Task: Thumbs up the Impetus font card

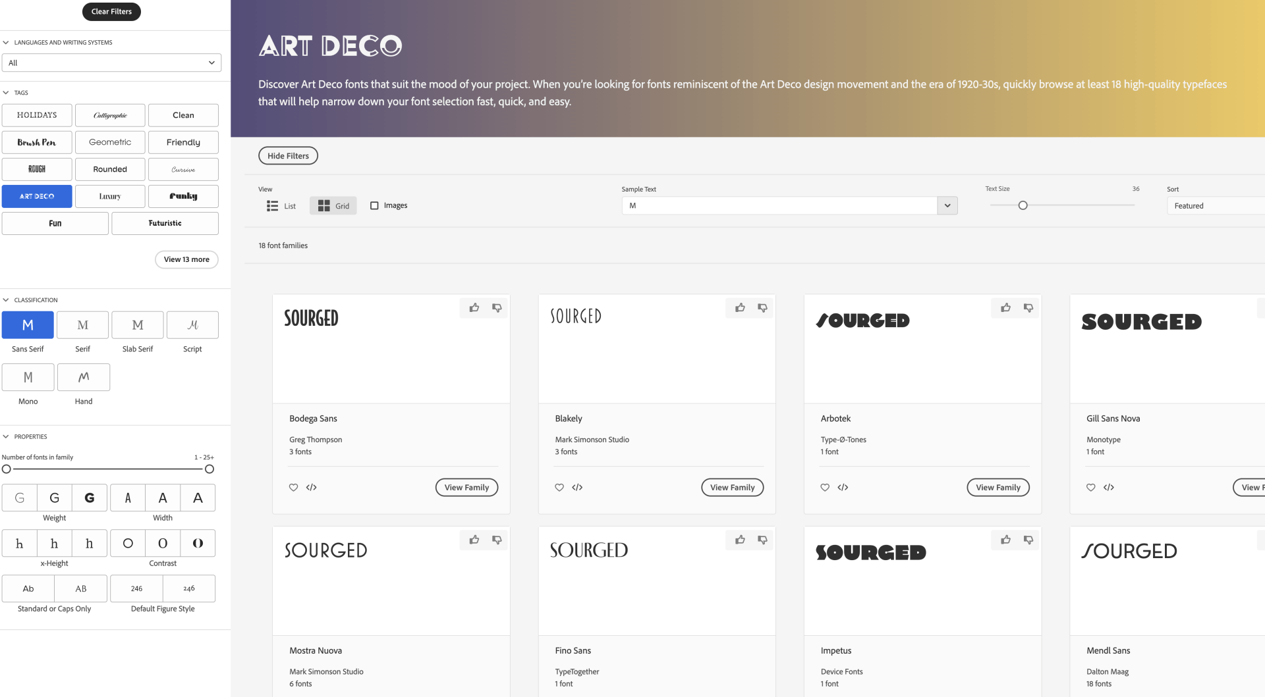Action: (x=1005, y=540)
